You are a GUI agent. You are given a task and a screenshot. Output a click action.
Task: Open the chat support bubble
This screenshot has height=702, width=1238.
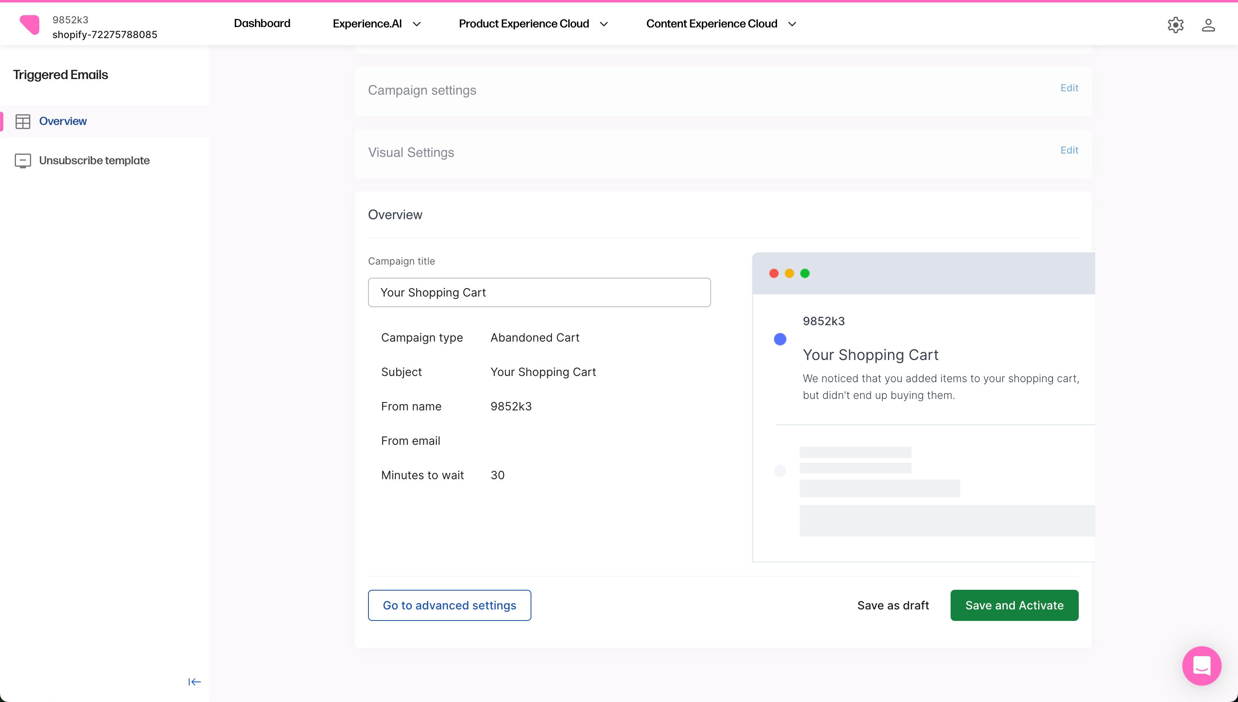coord(1202,666)
